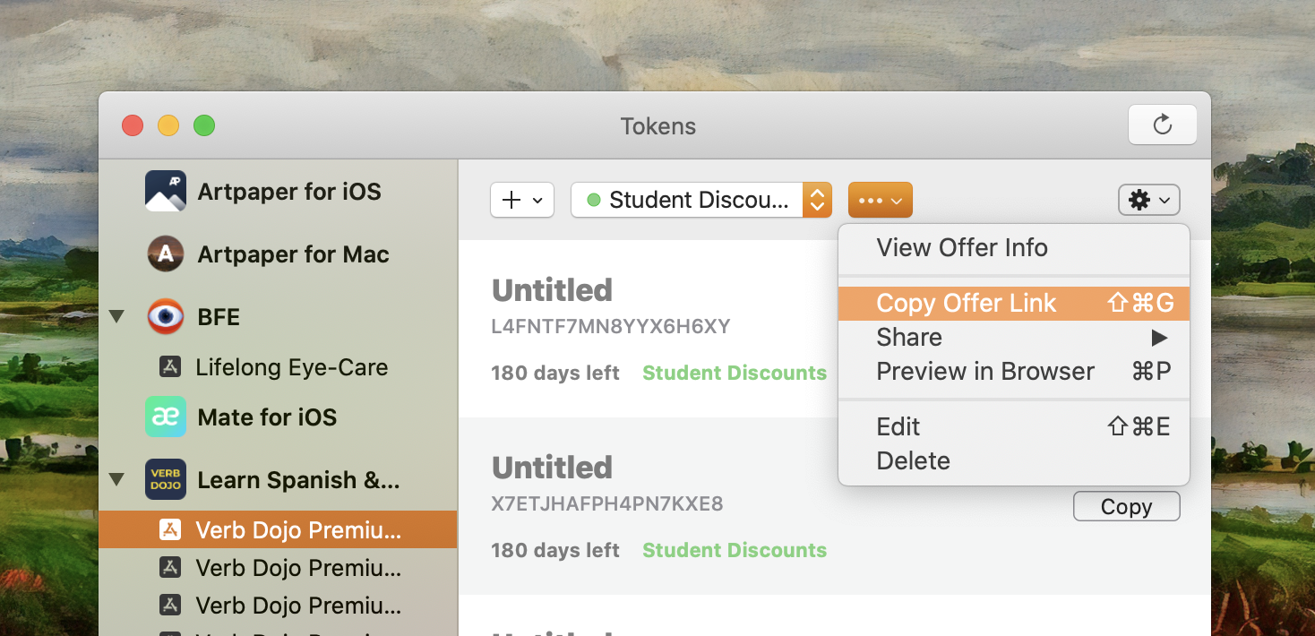
Task: Select the Mate for iOS app icon
Action: pyautogui.click(x=166, y=417)
